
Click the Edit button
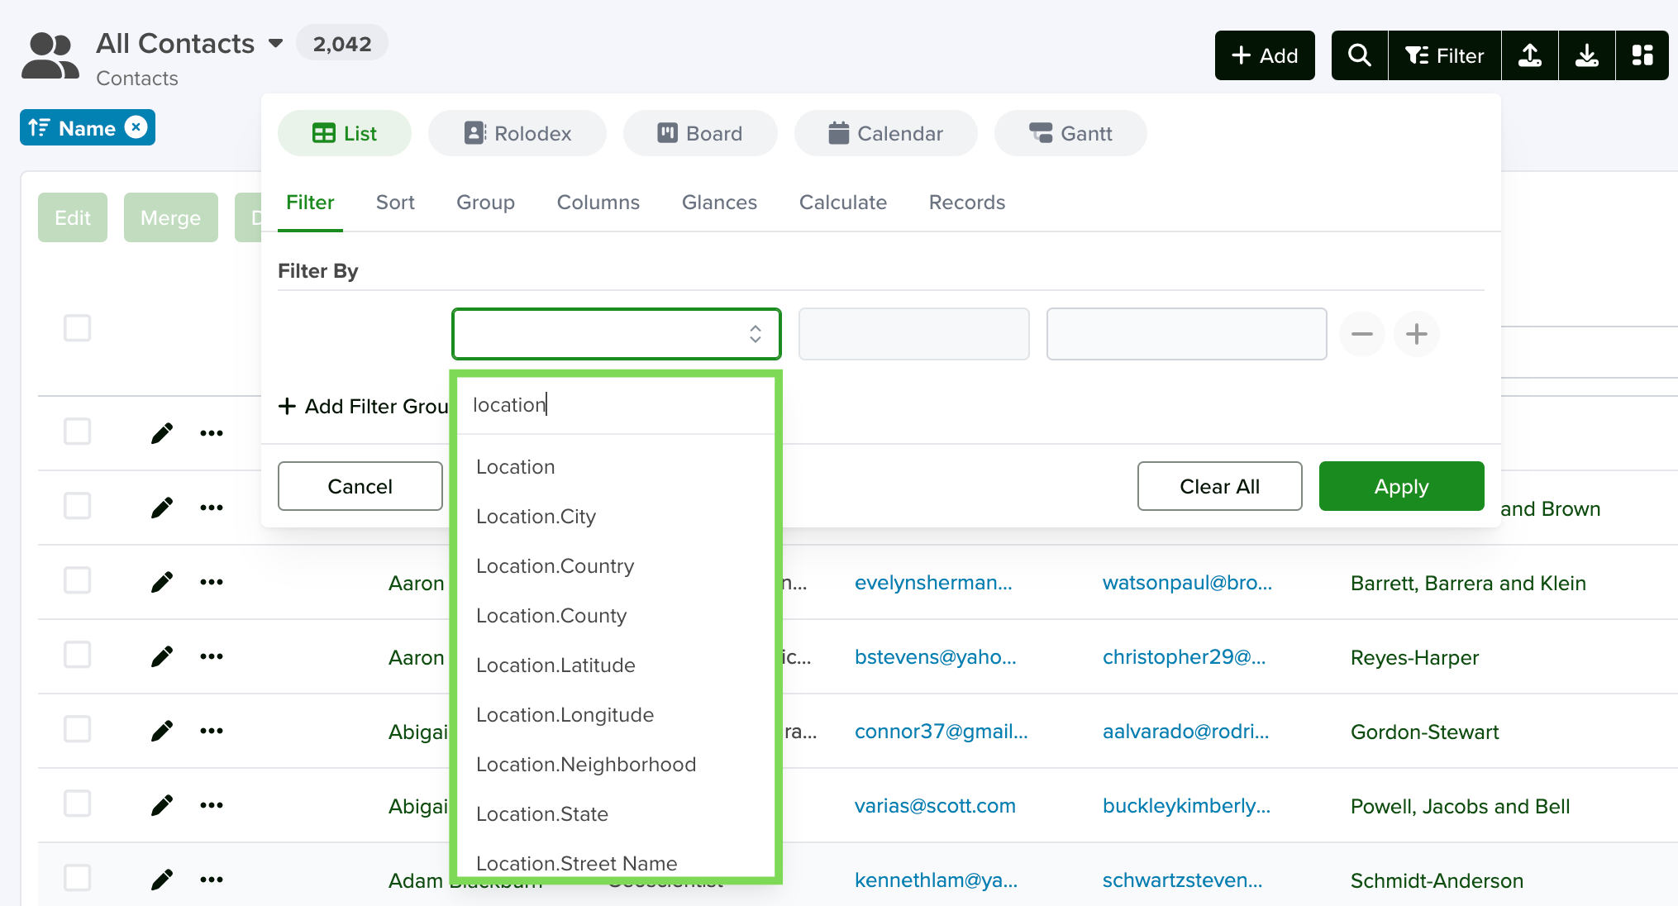point(73,217)
